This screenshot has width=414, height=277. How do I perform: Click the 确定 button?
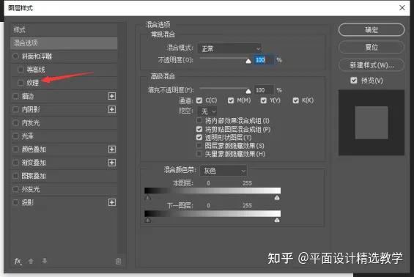tap(372, 30)
